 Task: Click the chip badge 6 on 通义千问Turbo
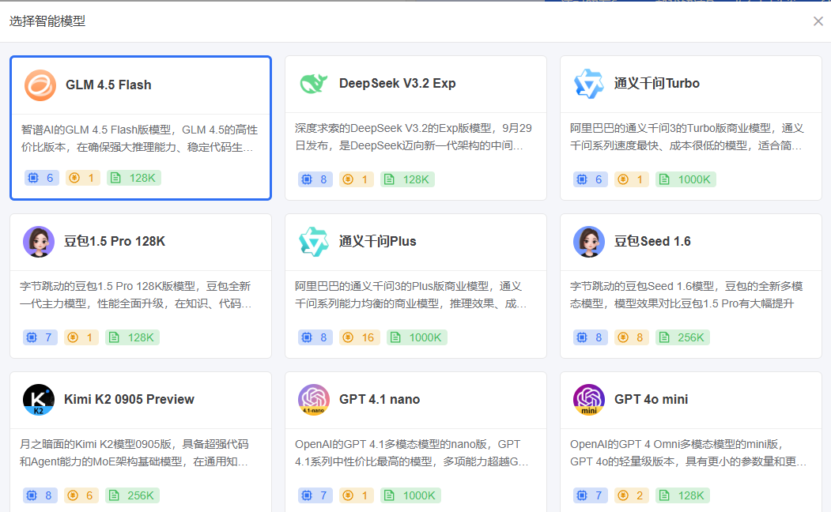(x=591, y=179)
